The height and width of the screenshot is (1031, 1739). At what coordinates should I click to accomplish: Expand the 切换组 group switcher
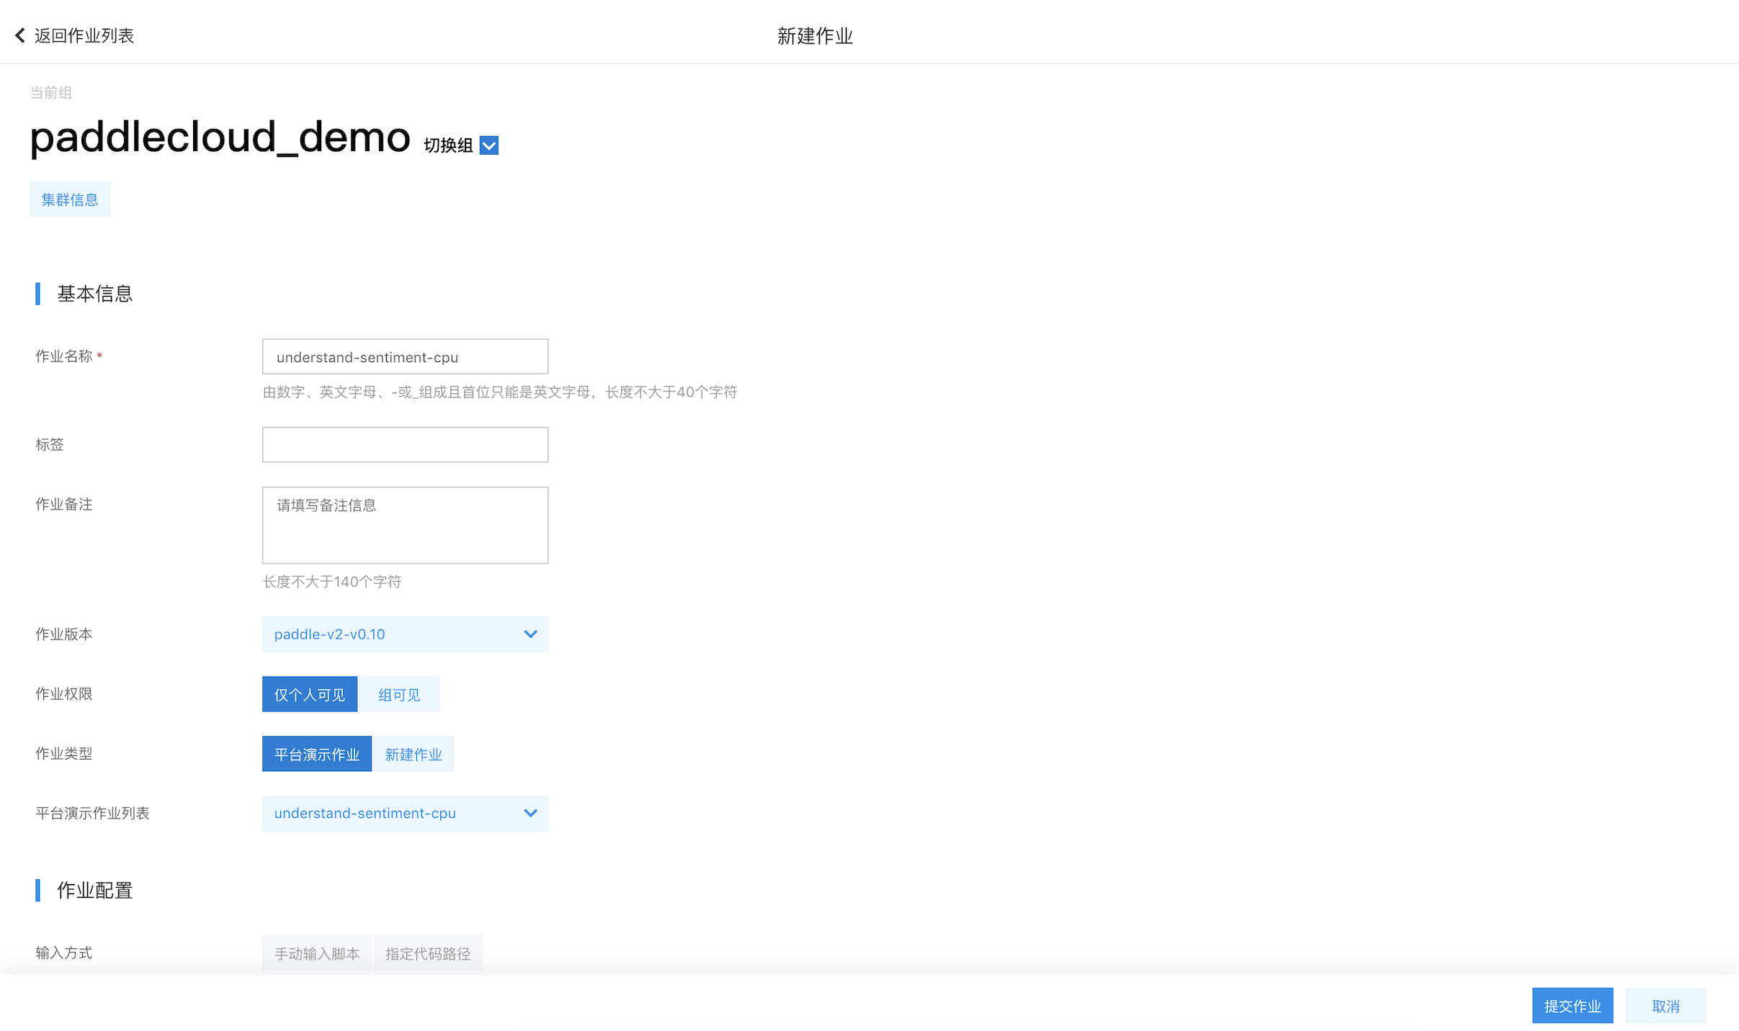pyautogui.click(x=448, y=145)
